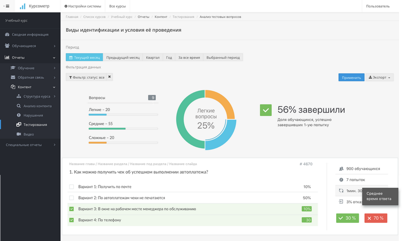The height and width of the screenshot is (241, 402).
Task: Select the Предыдущий месяц period tab
Action: coord(123,57)
